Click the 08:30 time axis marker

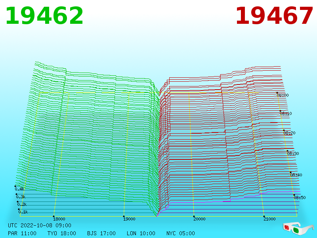293,154
